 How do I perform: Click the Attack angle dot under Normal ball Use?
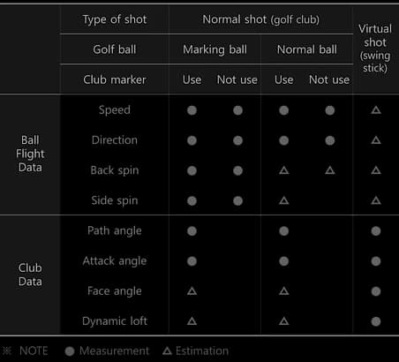(x=284, y=261)
